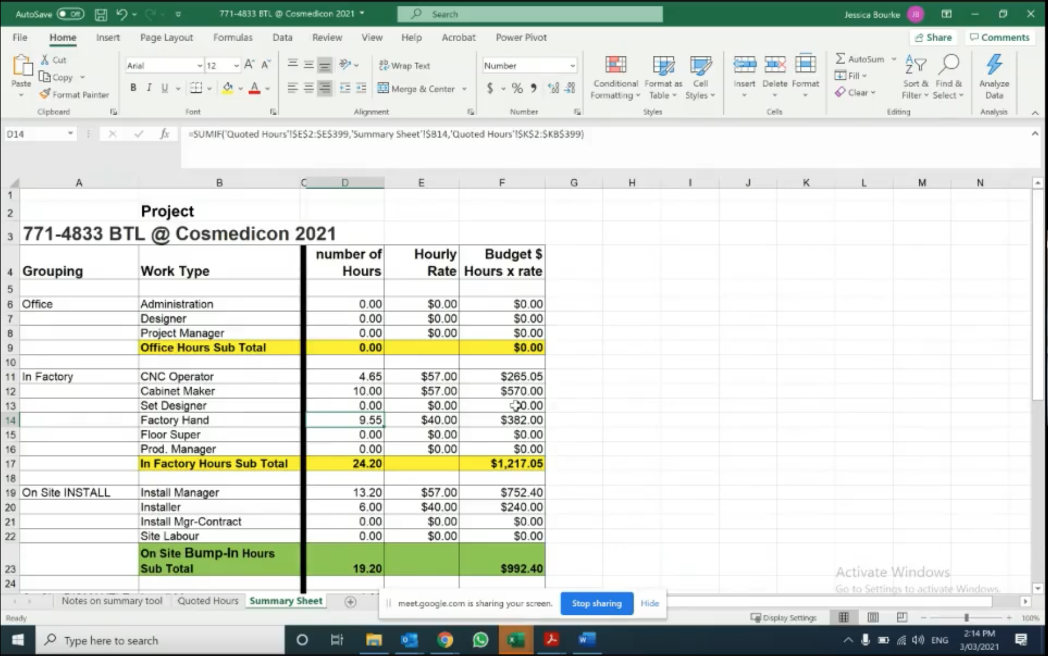Expand the Sort & Filter menu
Screen dimensions: 1048x656
pos(915,78)
